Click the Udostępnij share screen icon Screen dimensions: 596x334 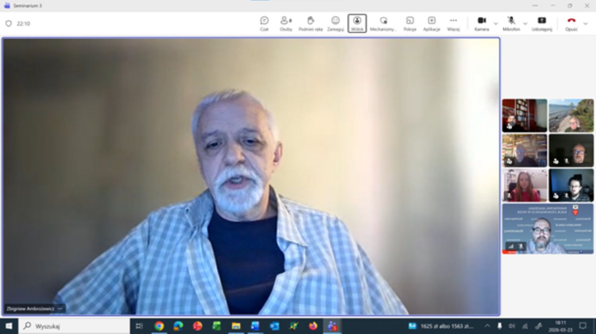point(542,23)
